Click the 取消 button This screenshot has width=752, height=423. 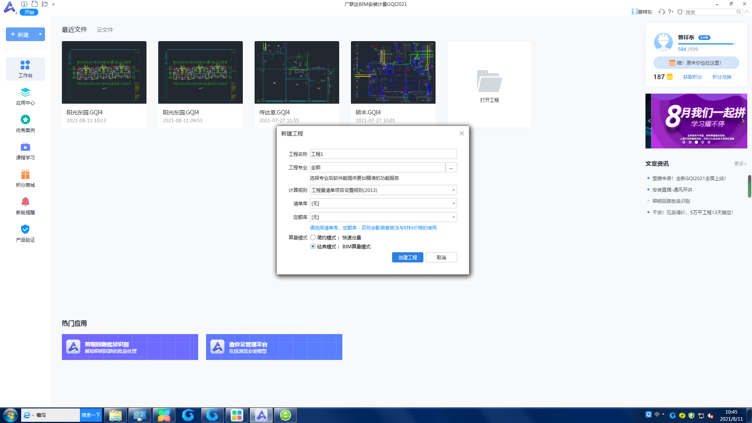[x=441, y=257]
